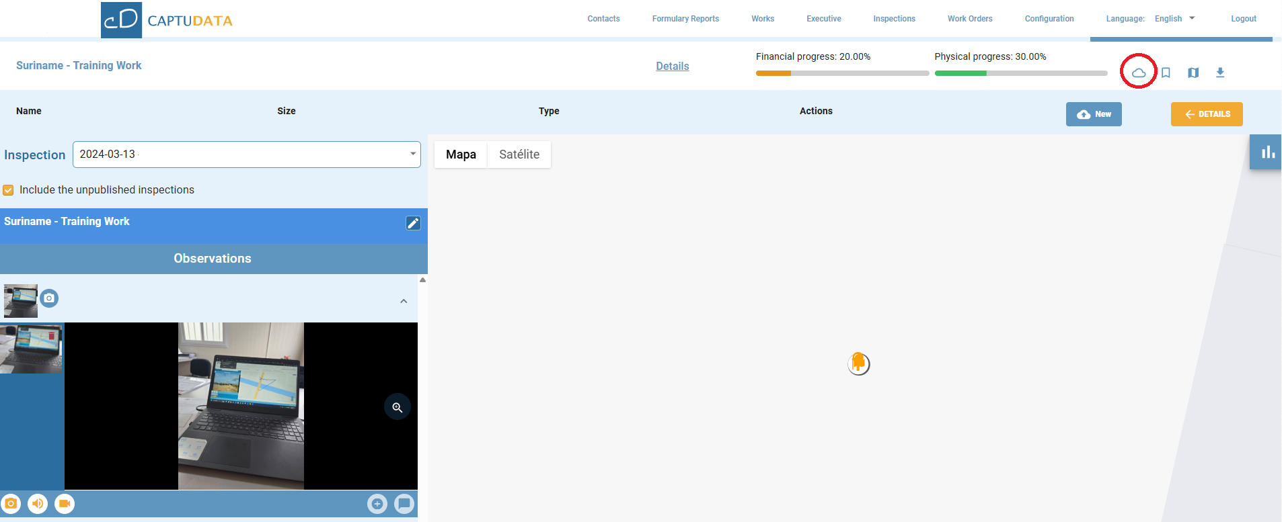Click the blue New upload button
This screenshot has height=522, width=1282.
coord(1093,114)
